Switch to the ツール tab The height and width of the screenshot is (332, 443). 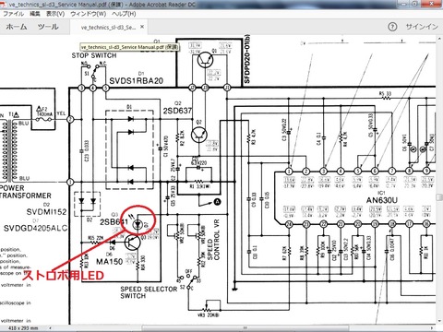48,27
